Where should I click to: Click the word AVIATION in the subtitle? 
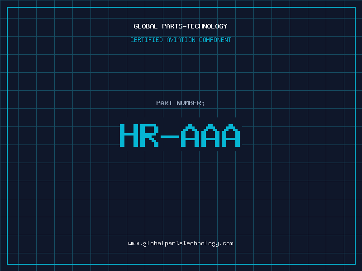(181, 40)
